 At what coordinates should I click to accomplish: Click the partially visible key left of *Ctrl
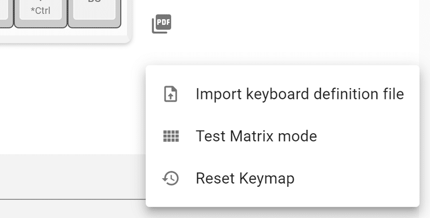[x=5, y=12]
